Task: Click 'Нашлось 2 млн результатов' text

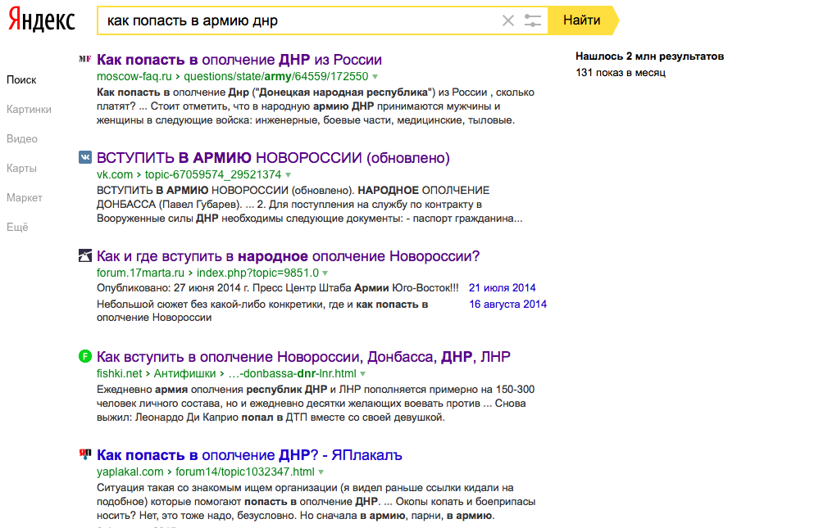Action: coord(649,56)
